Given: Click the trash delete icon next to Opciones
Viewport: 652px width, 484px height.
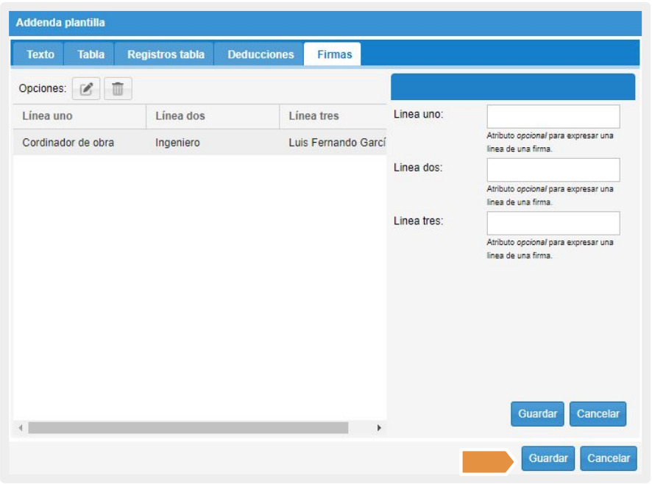Looking at the screenshot, I should [x=118, y=89].
